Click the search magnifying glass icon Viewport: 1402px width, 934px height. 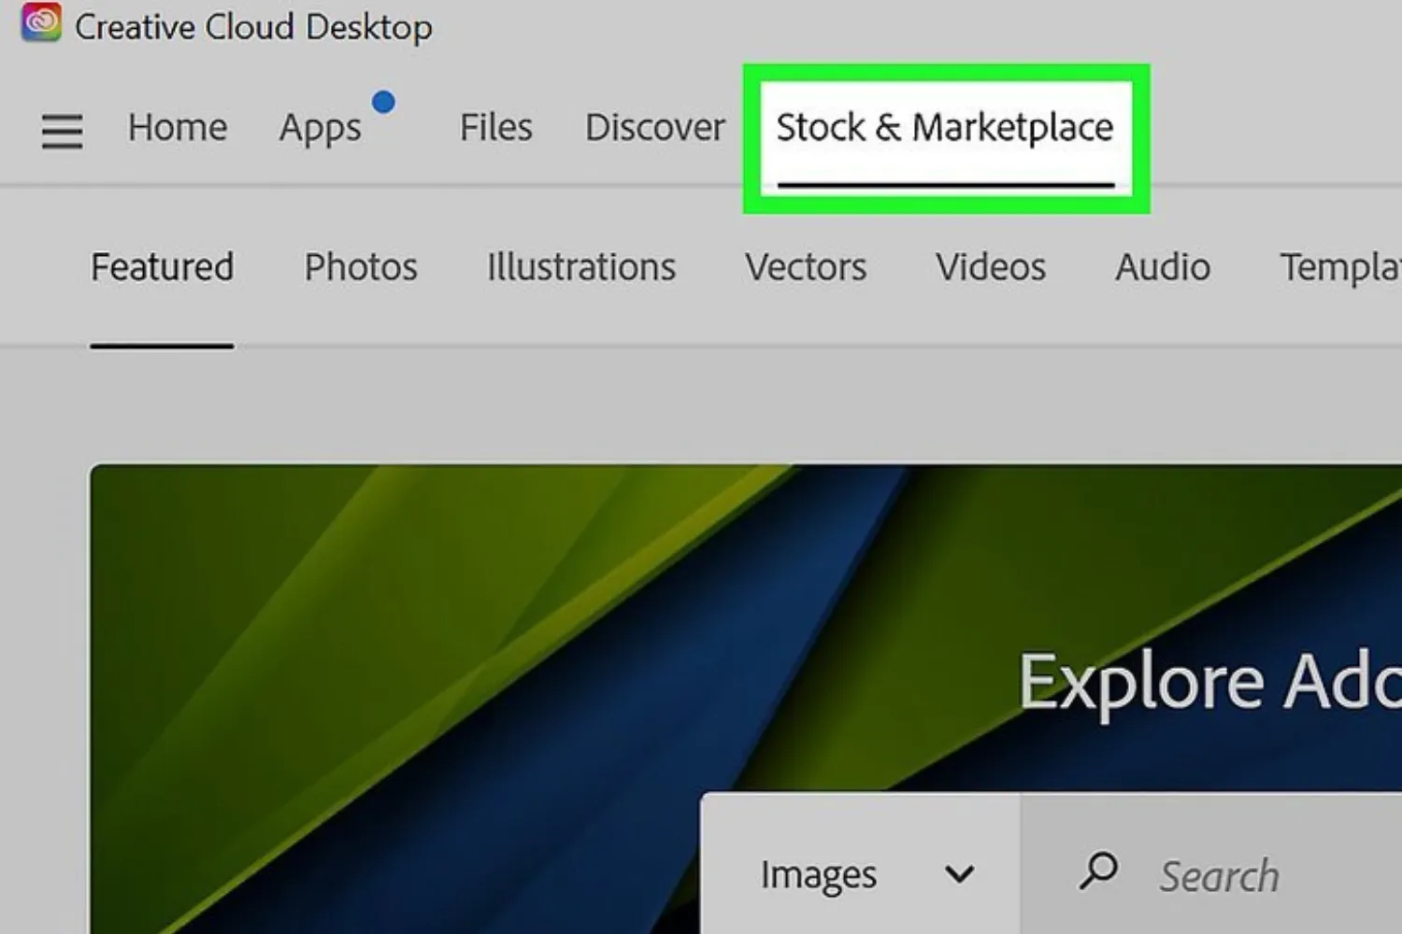(x=1099, y=873)
